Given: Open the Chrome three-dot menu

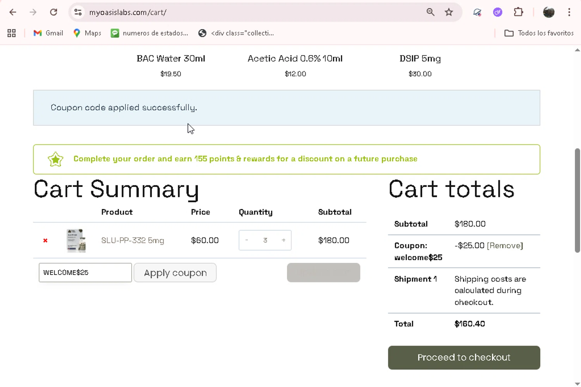Looking at the screenshot, I should coord(569,12).
